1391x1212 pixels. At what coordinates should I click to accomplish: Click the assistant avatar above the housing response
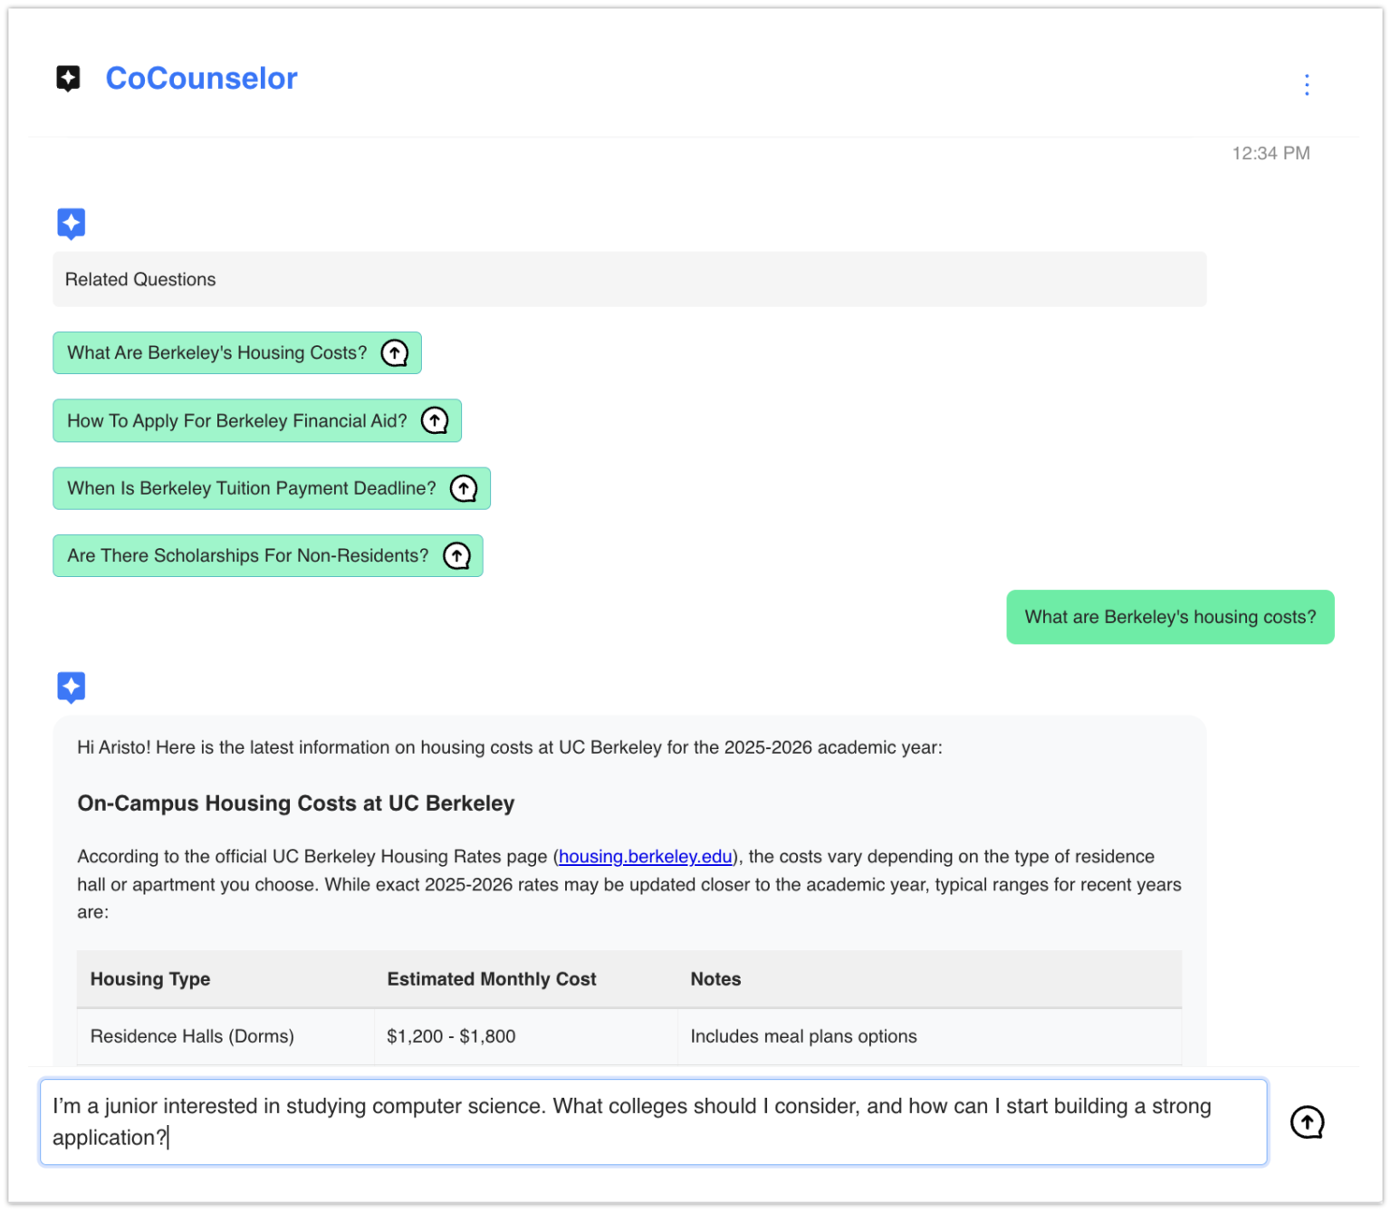pos(72,687)
